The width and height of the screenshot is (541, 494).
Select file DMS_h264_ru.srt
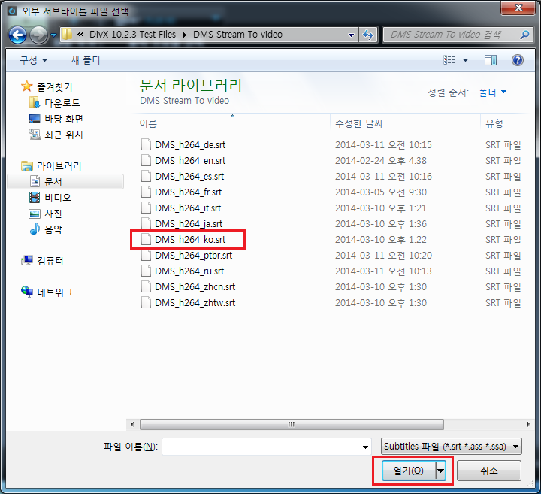(189, 271)
